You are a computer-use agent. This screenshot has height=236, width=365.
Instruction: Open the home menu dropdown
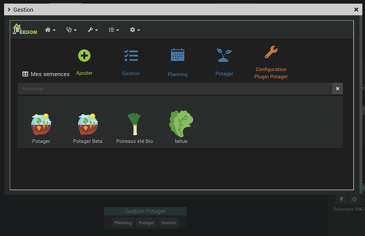pyautogui.click(x=50, y=30)
